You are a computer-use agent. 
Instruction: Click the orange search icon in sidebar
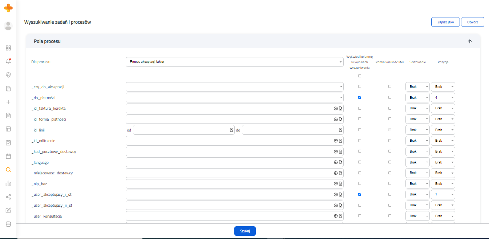pos(8,170)
